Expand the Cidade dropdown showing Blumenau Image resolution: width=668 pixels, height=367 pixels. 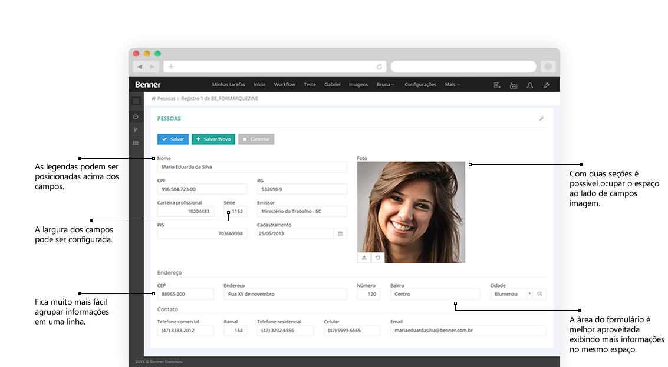tap(529, 293)
